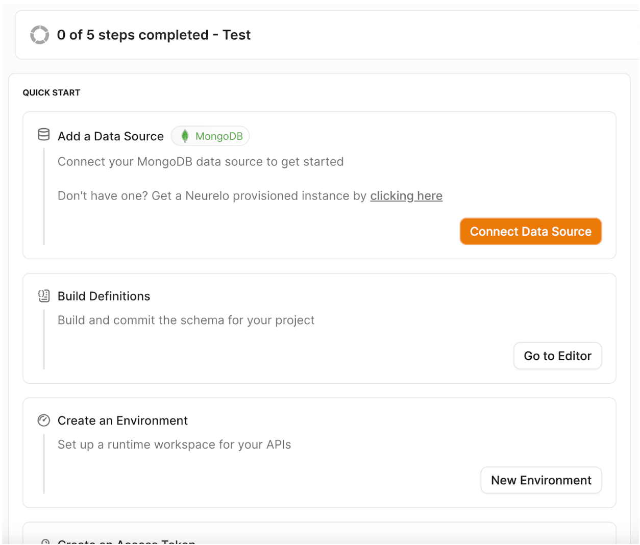640x545 pixels.
Task: Click the green MongoDB leaf icon
Action: point(185,136)
